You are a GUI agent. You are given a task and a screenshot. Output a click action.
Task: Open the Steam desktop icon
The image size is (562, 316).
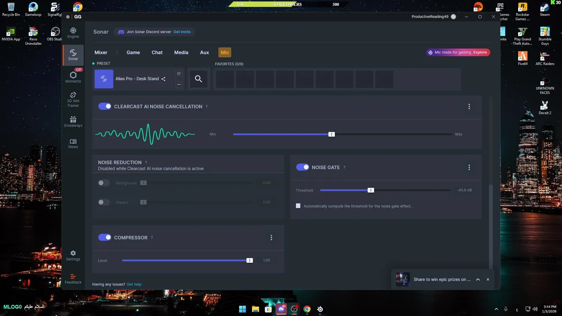(x=545, y=9)
